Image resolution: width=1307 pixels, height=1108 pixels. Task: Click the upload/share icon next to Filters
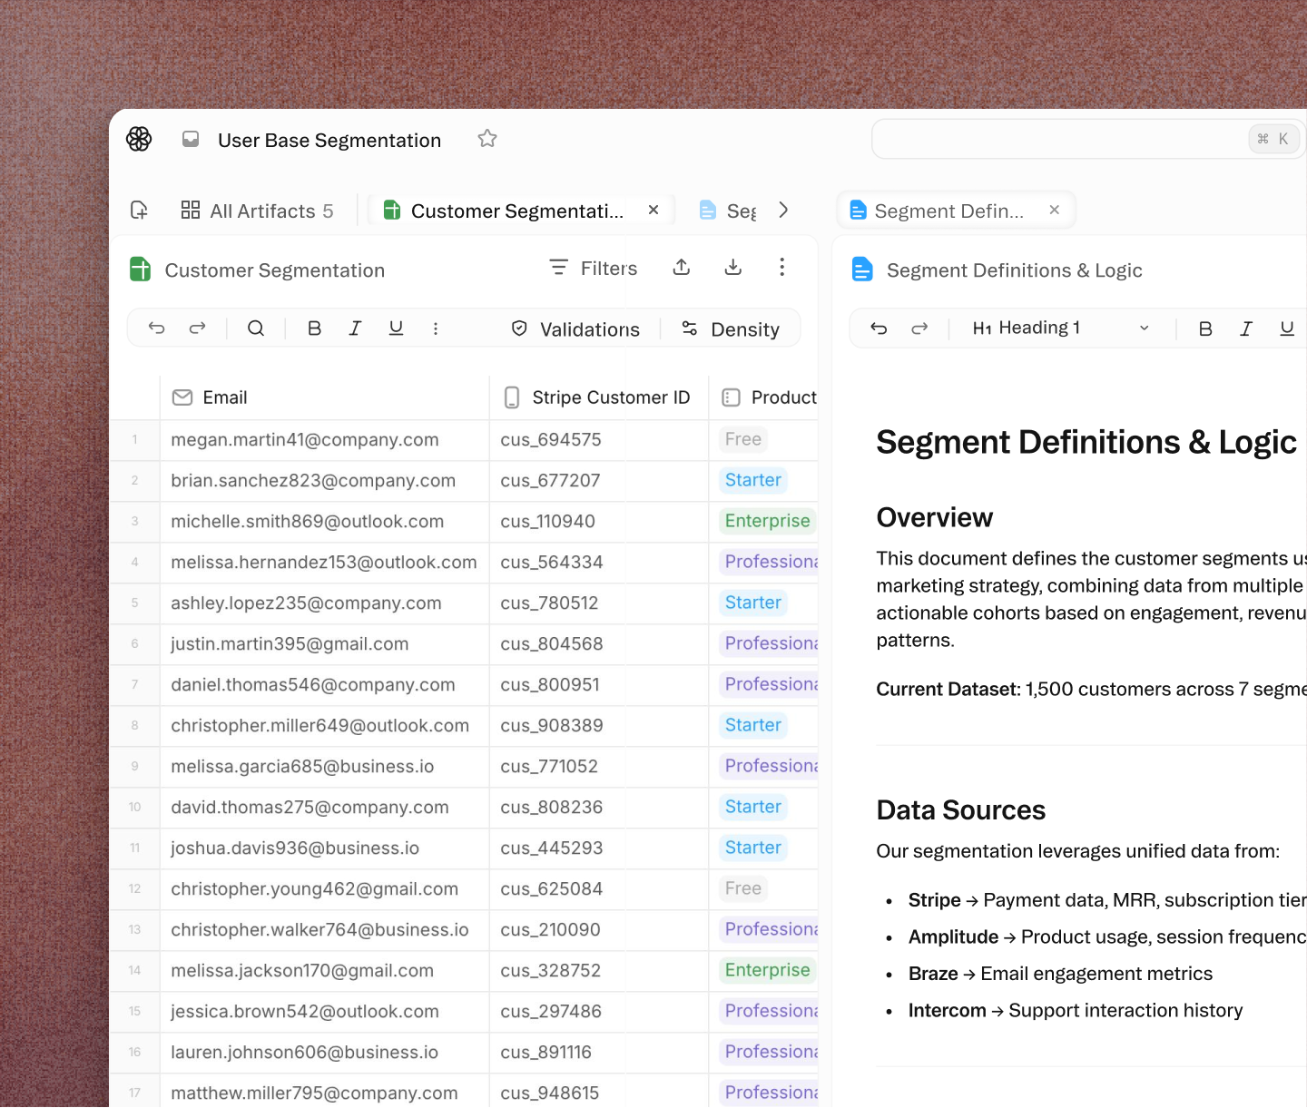click(x=681, y=267)
